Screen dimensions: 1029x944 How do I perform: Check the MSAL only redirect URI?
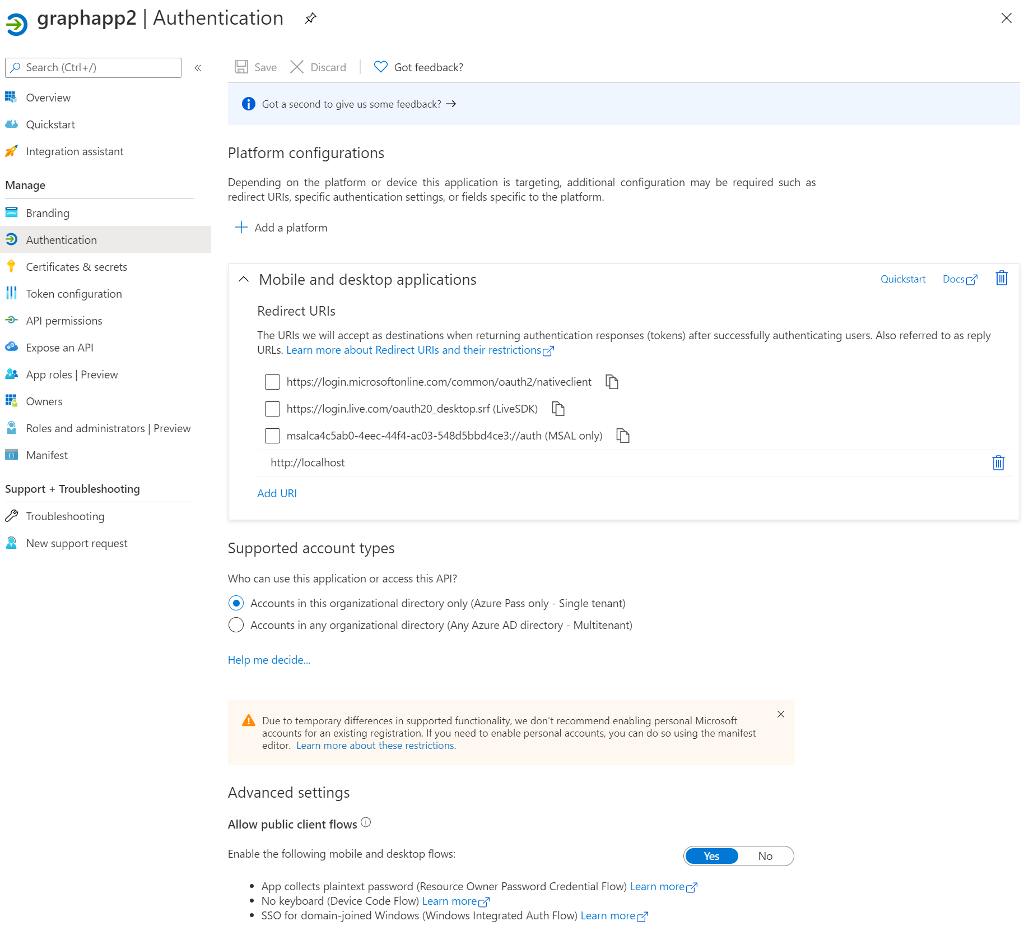coord(272,436)
